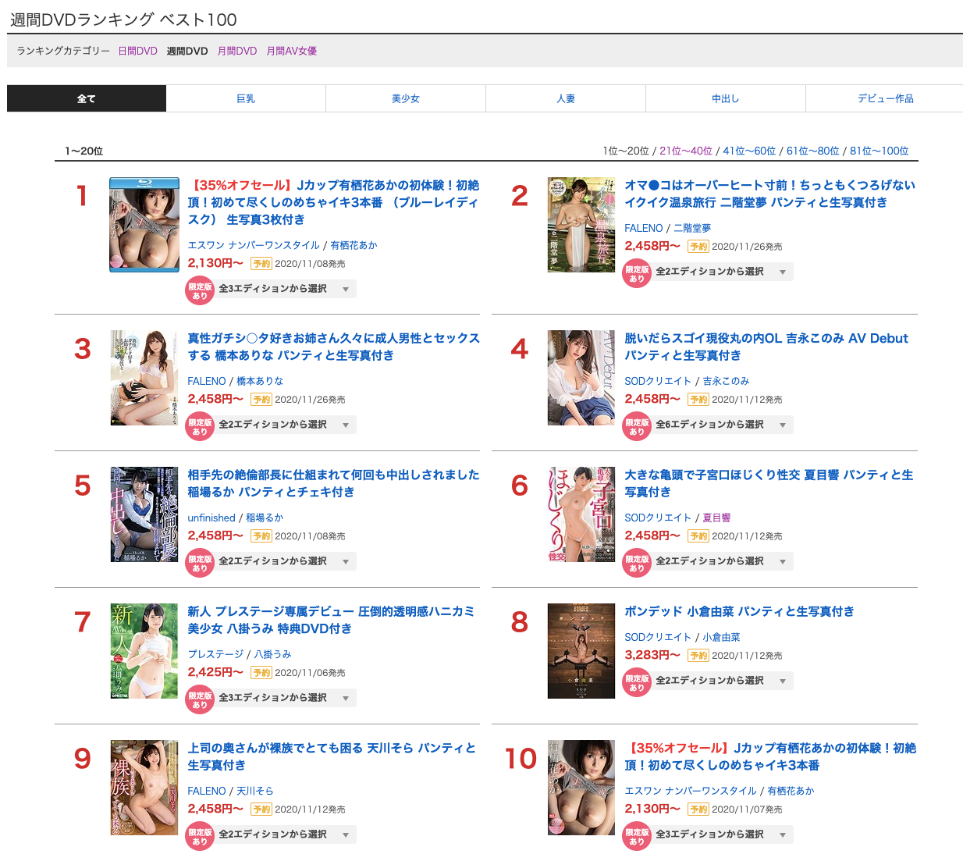Click the 限定版あり badge on rank 1
The height and width of the screenshot is (854, 963).
pyautogui.click(x=200, y=290)
